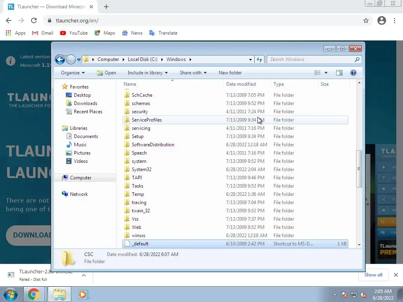
Task: Click the Explorer forward arrow button
Action: 71,60
